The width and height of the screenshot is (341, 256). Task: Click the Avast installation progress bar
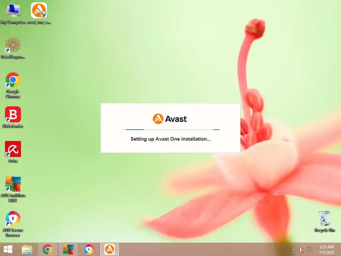170,130
